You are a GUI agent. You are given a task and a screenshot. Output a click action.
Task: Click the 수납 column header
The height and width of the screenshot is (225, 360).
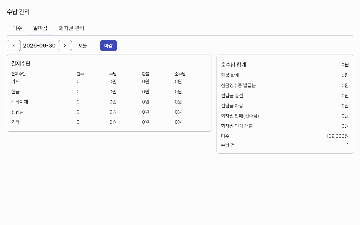[113, 74]
